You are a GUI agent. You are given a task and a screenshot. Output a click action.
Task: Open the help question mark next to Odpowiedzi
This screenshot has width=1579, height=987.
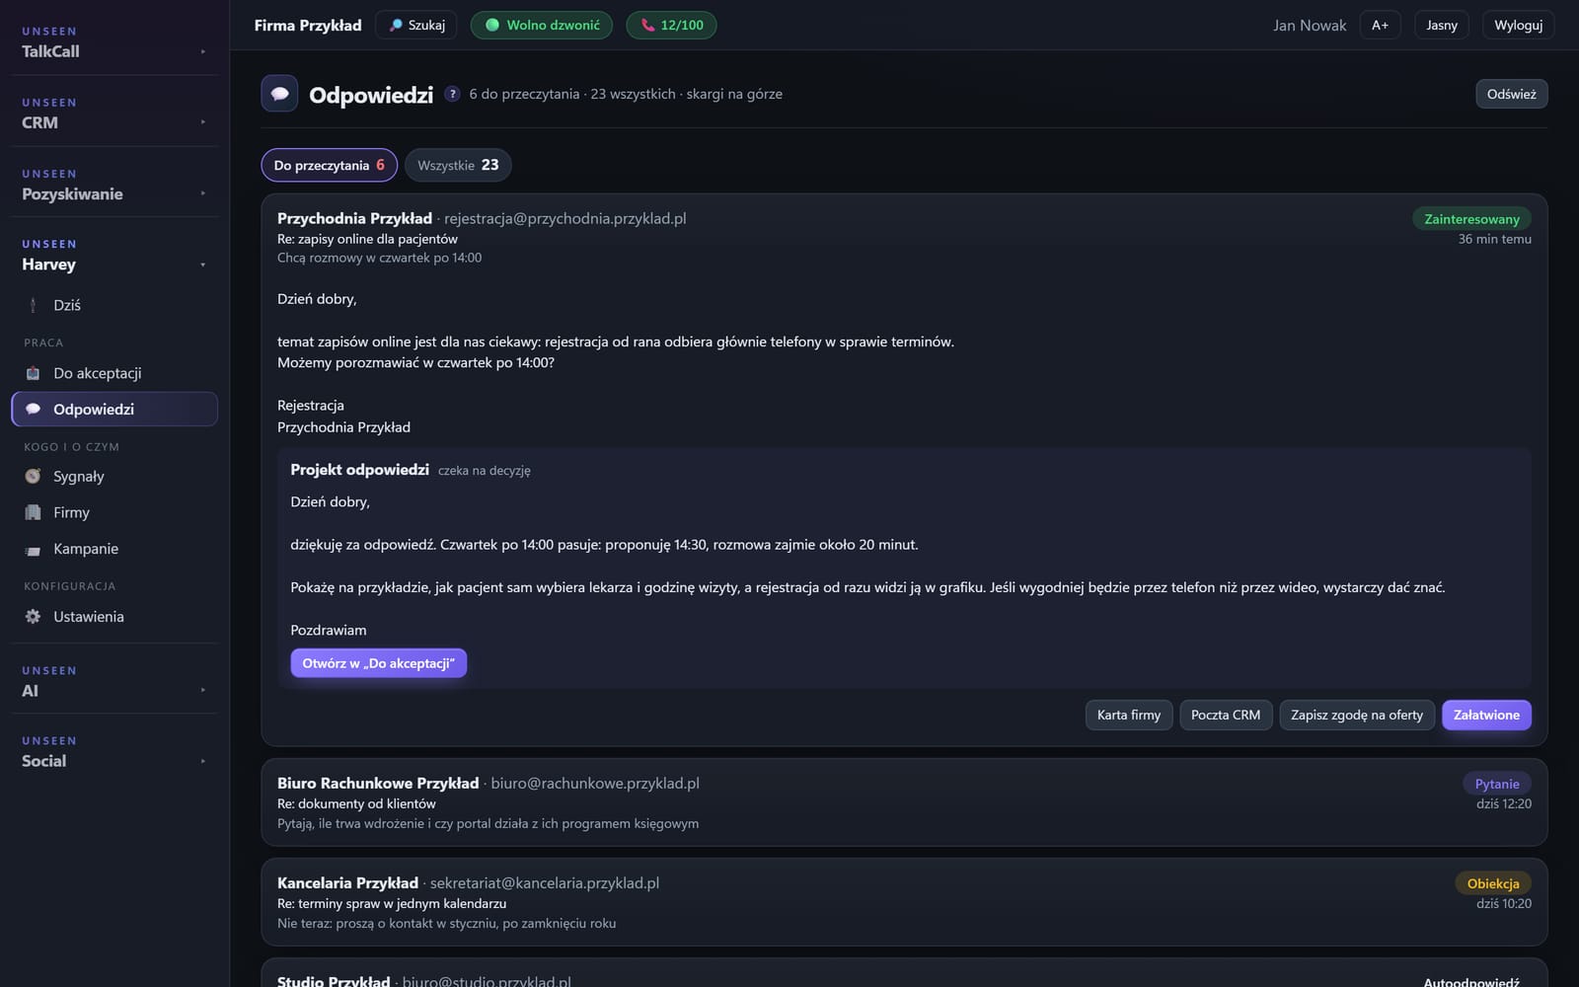coord(452,94)
